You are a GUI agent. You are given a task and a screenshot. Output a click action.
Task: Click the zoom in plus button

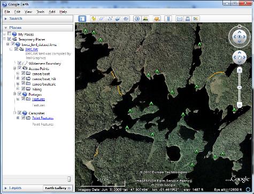240,70
